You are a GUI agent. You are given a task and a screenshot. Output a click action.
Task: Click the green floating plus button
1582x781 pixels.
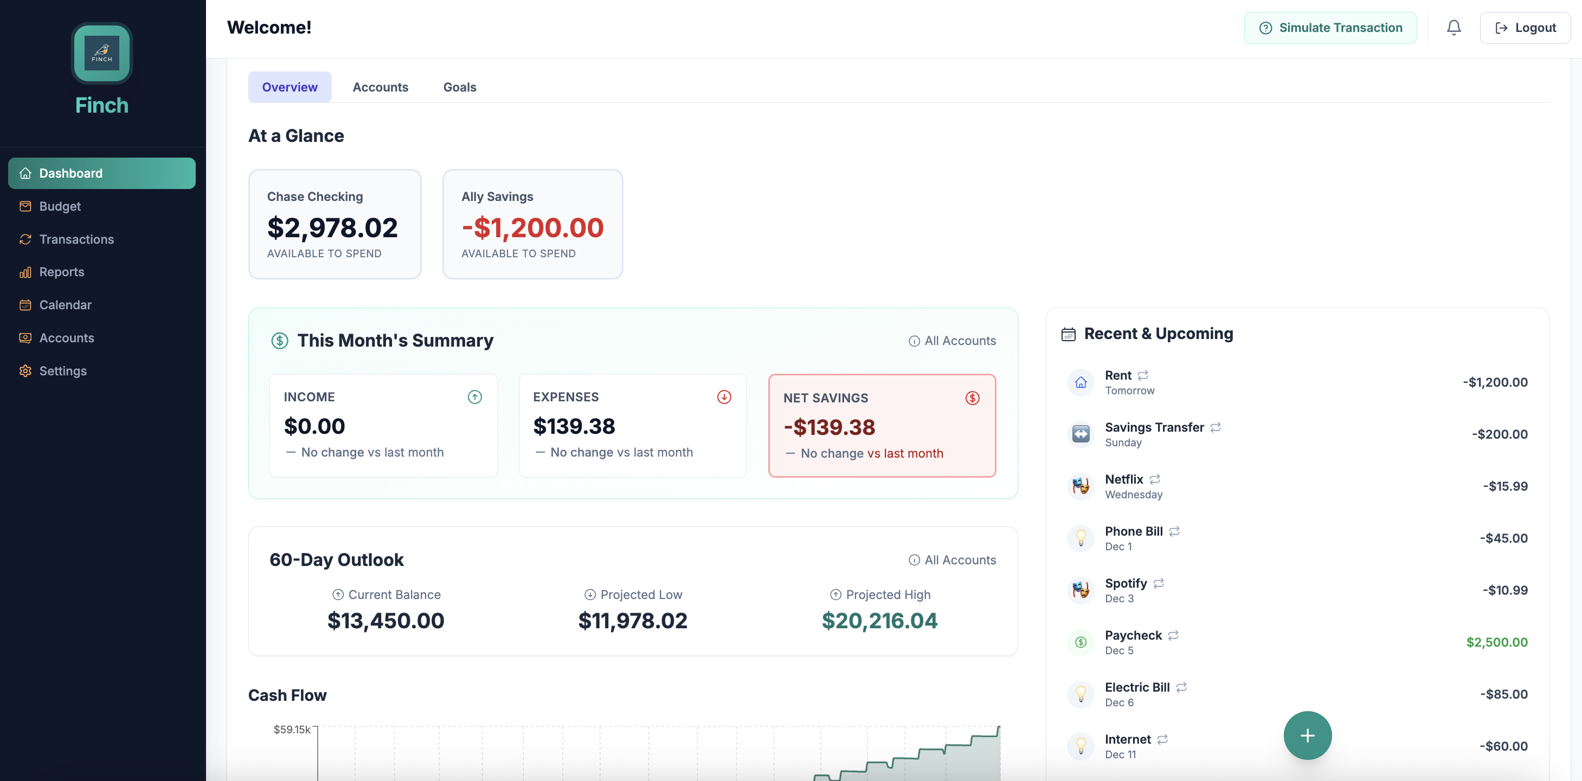point(1308,735)
